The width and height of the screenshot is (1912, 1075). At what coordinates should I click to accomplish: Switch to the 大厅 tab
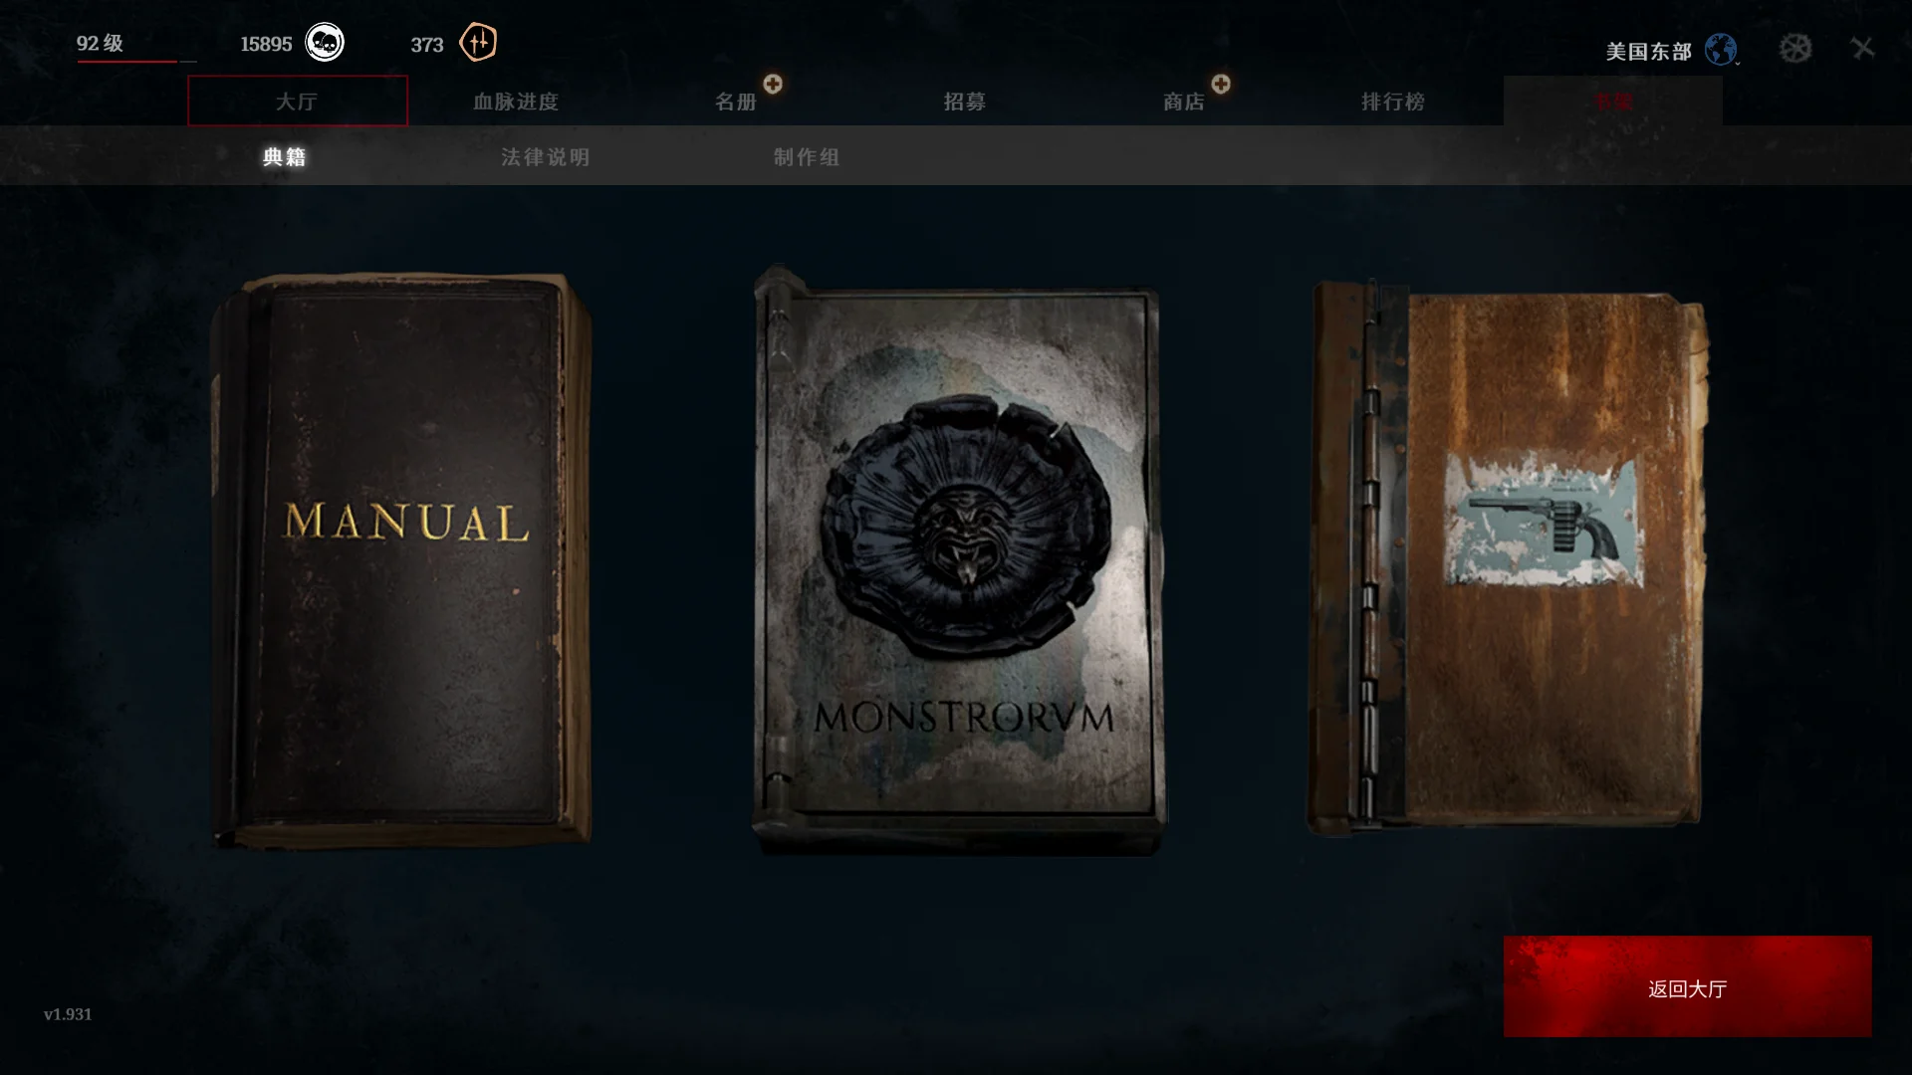click(298, 101)
